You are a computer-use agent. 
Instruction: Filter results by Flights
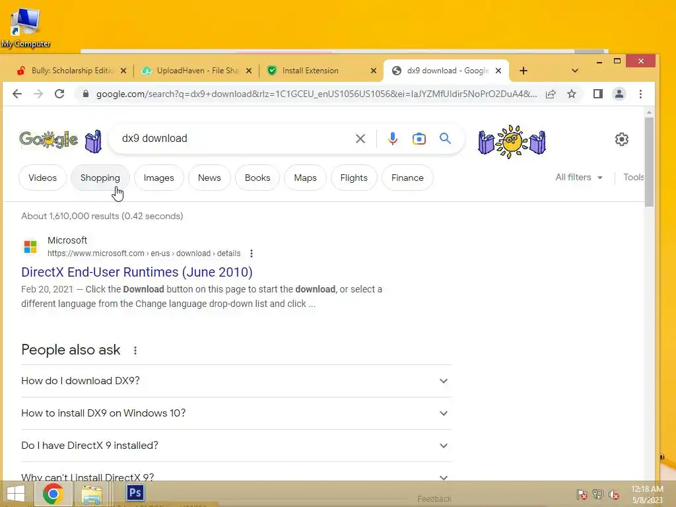tap(354, 178)
